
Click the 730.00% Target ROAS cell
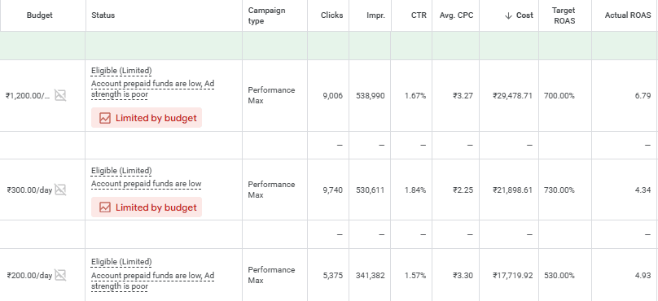(x=559, y=190)
